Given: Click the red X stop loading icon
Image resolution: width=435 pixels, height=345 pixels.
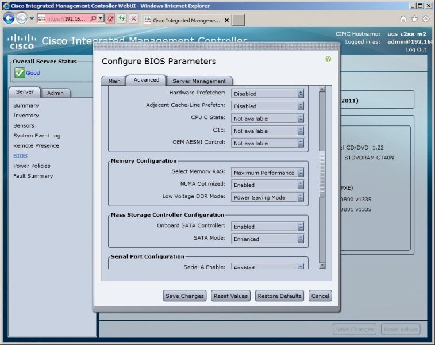Looking at the screenshot, I should coord(134,18).
